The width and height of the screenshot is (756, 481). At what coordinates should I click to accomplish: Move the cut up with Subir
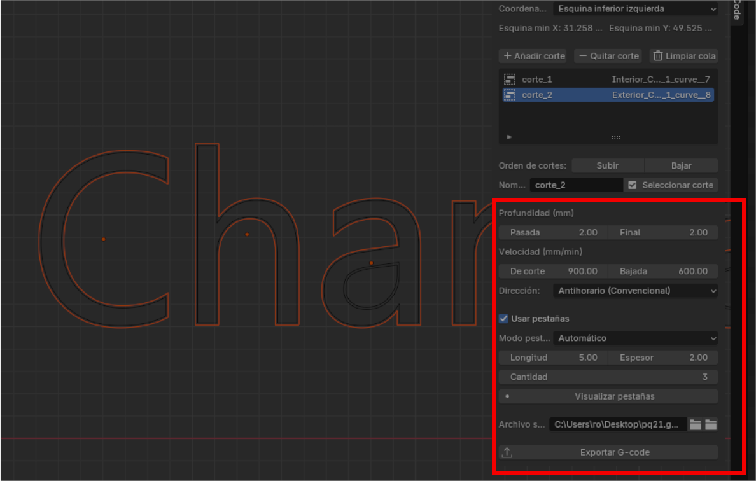608,165
